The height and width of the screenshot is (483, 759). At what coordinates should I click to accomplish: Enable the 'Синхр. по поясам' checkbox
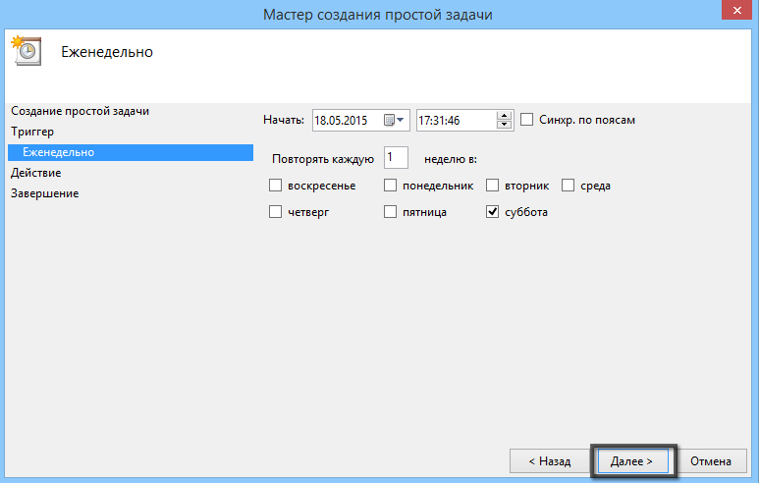coord(526,120)
